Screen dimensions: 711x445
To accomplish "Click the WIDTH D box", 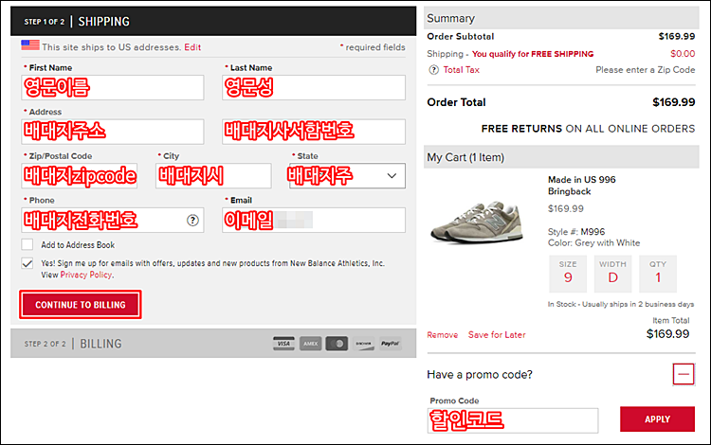I will pyautogui.click(x=612, y=274).
